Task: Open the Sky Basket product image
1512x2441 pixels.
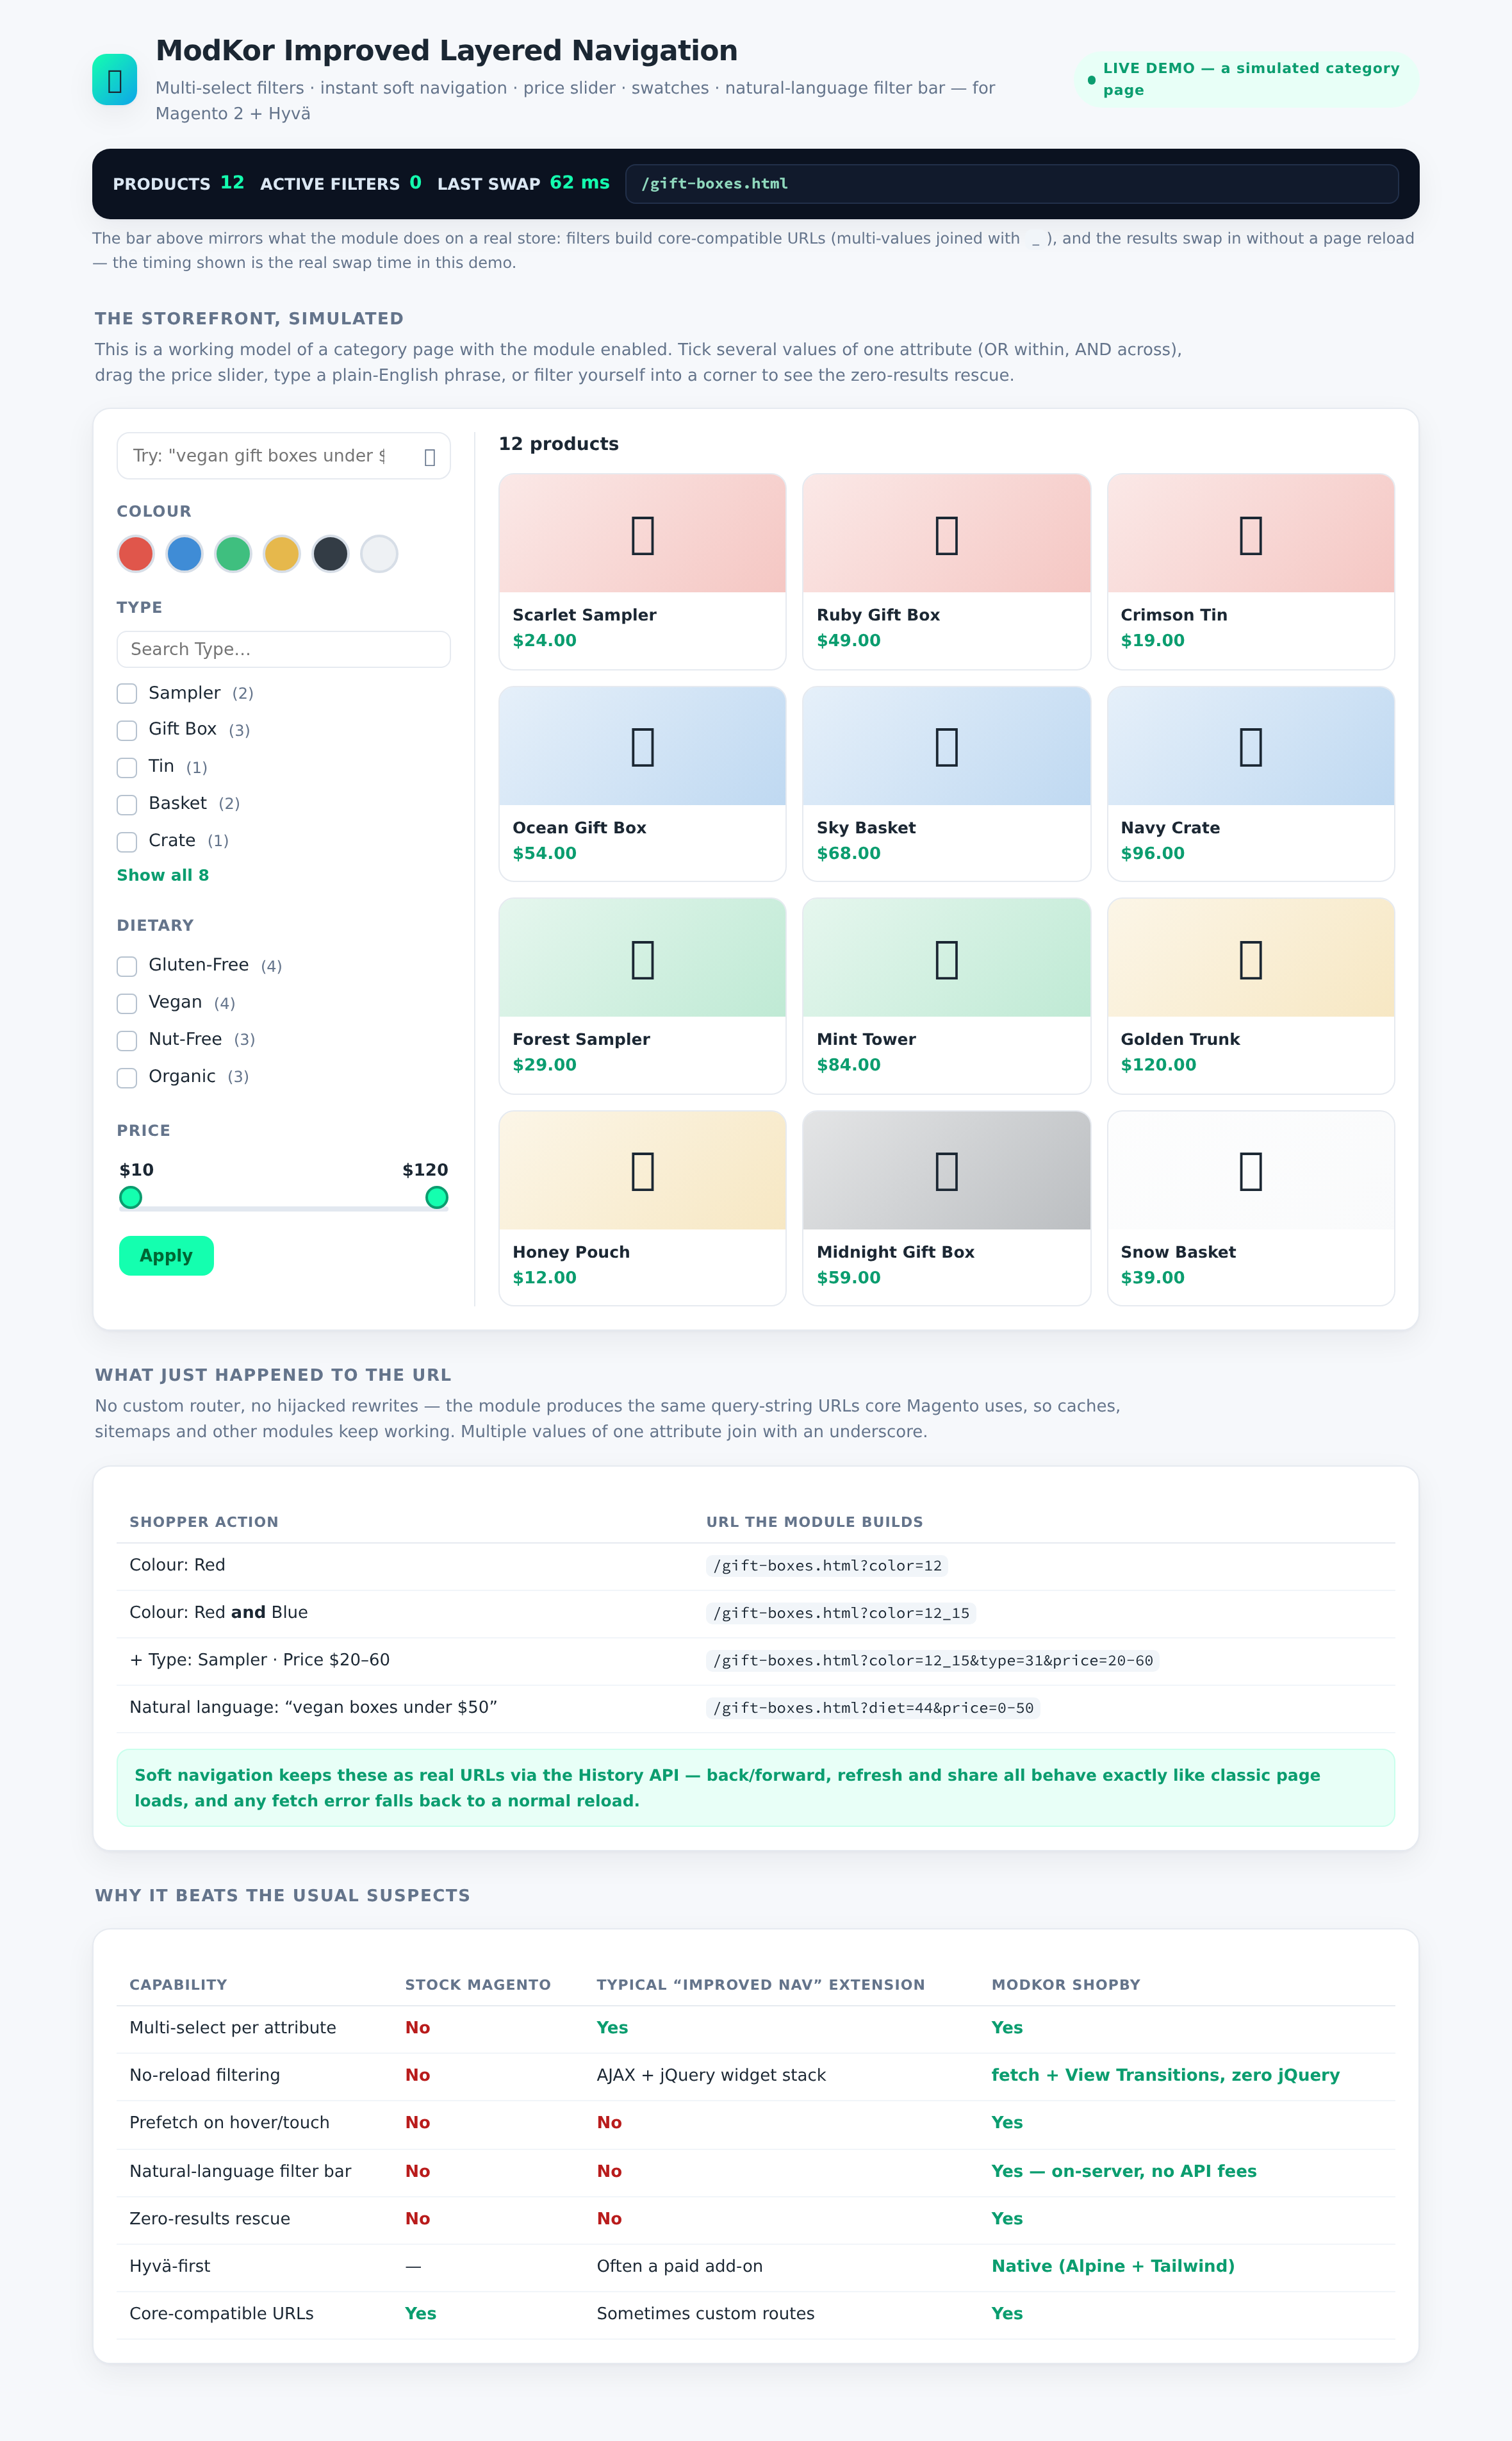Action: pyautogui.click(x=946, y=746)
